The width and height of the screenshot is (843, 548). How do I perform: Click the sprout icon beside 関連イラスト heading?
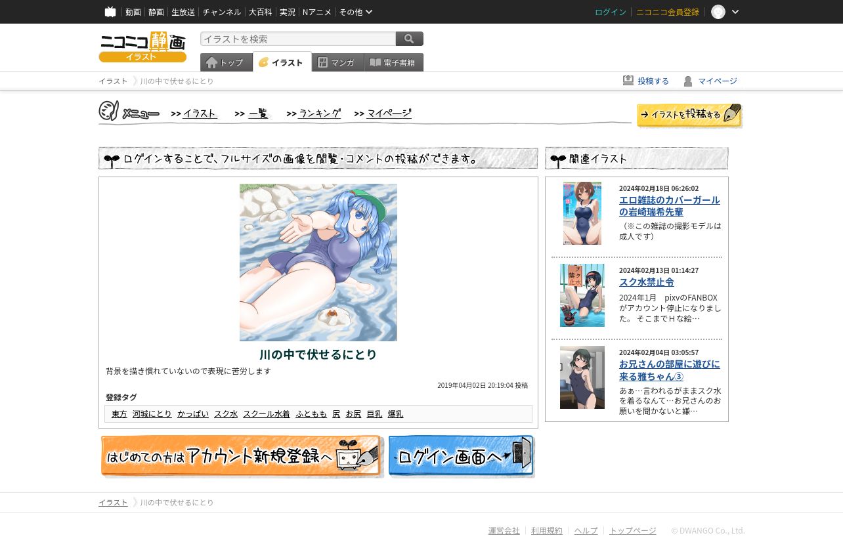[558, 159]
